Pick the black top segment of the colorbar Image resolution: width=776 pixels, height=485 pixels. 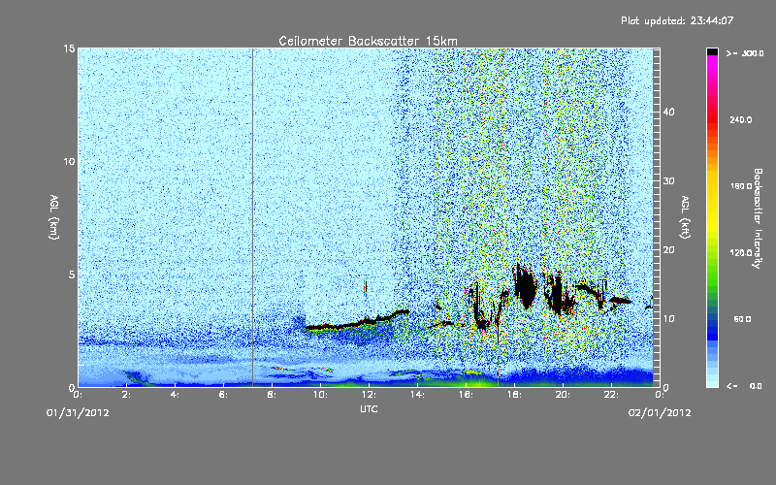[x=712, y=51]
